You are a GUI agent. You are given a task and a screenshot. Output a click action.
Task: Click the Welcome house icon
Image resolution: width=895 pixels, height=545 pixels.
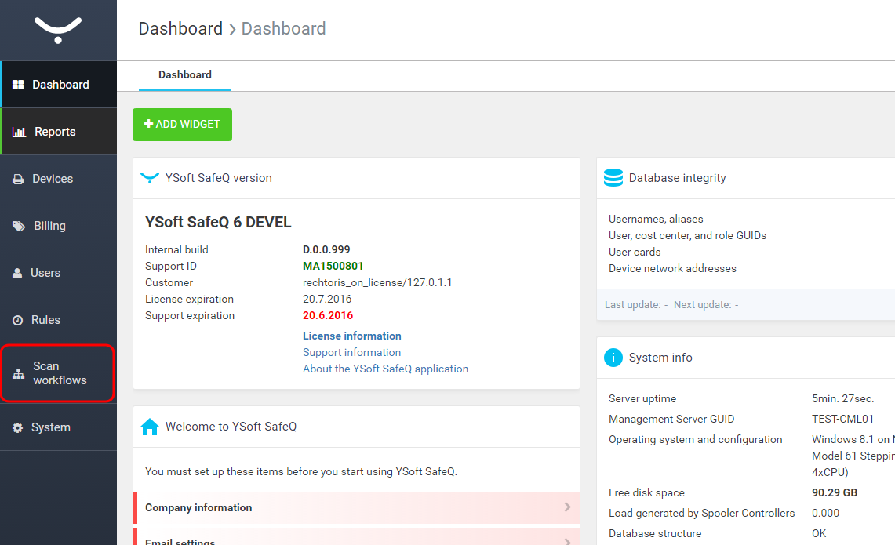pyautogui.click(x=149, y=427)
